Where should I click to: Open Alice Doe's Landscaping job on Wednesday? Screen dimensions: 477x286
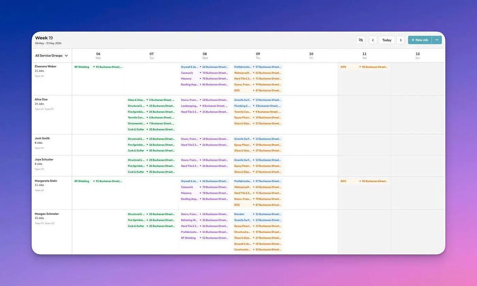(190, 106)
